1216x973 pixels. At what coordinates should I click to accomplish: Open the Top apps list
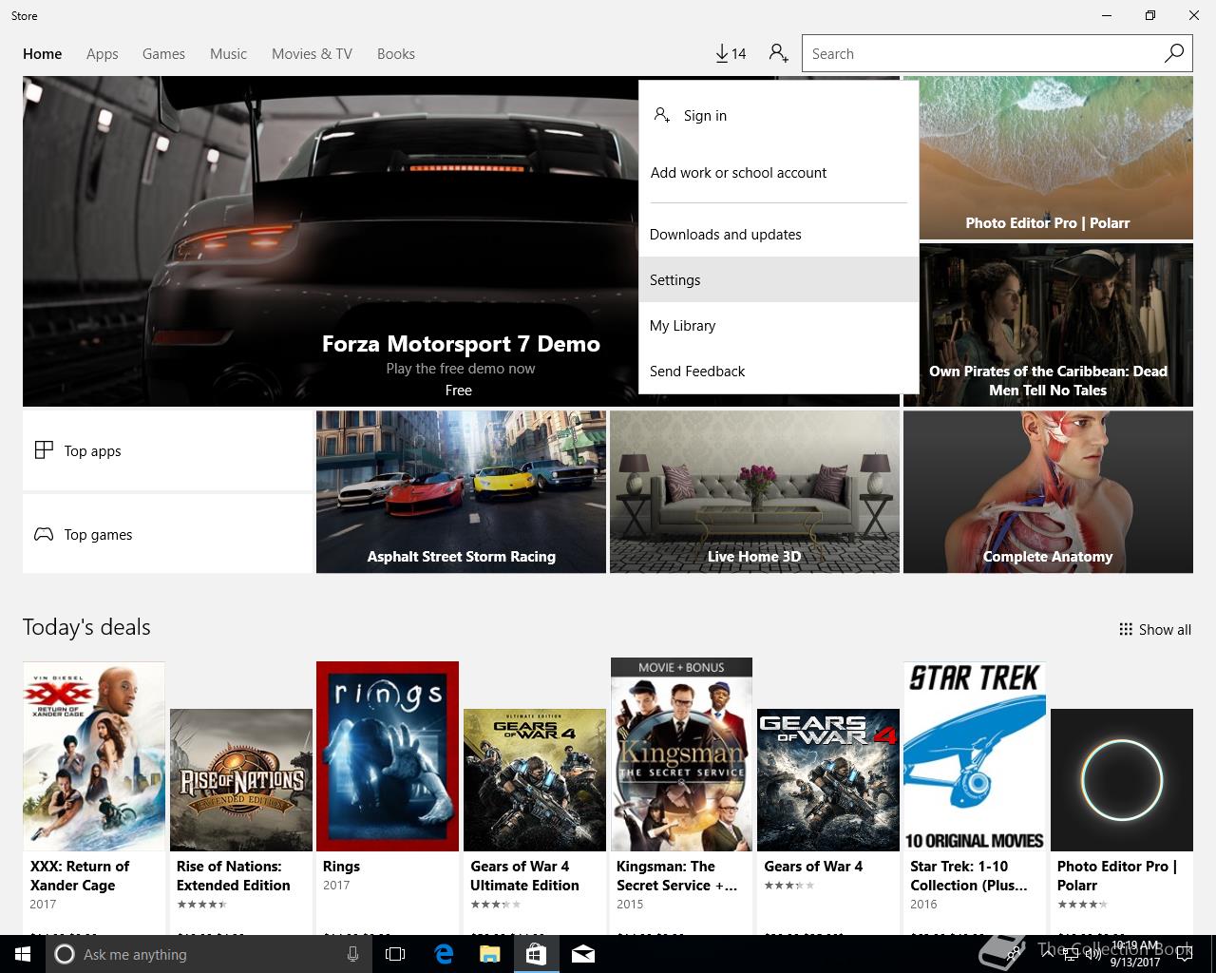tap(167, 450)
